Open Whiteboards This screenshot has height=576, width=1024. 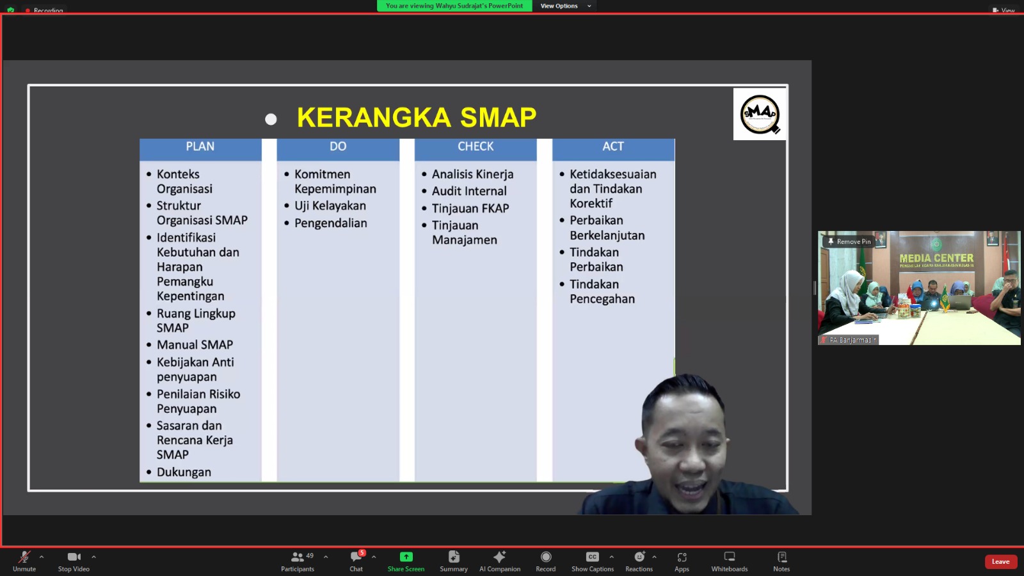pyautogui.click(x=729, y=561)
